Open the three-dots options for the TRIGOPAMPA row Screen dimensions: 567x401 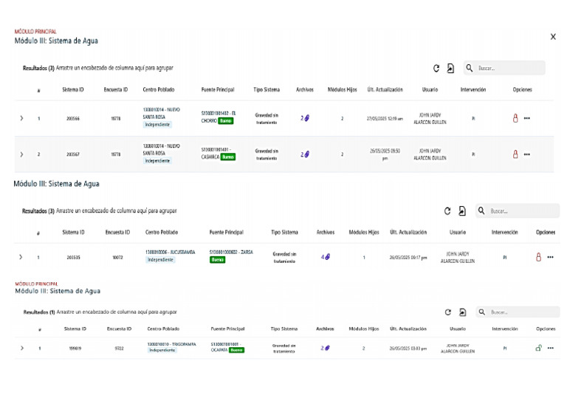550,348
